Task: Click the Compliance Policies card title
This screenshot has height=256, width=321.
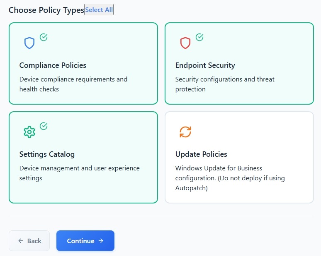Action: tap(53, 65)
